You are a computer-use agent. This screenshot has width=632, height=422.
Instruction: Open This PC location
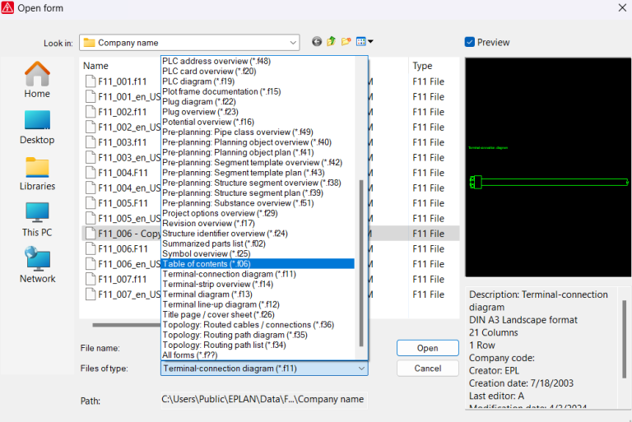pyautogui.click(x=37, y=220)
